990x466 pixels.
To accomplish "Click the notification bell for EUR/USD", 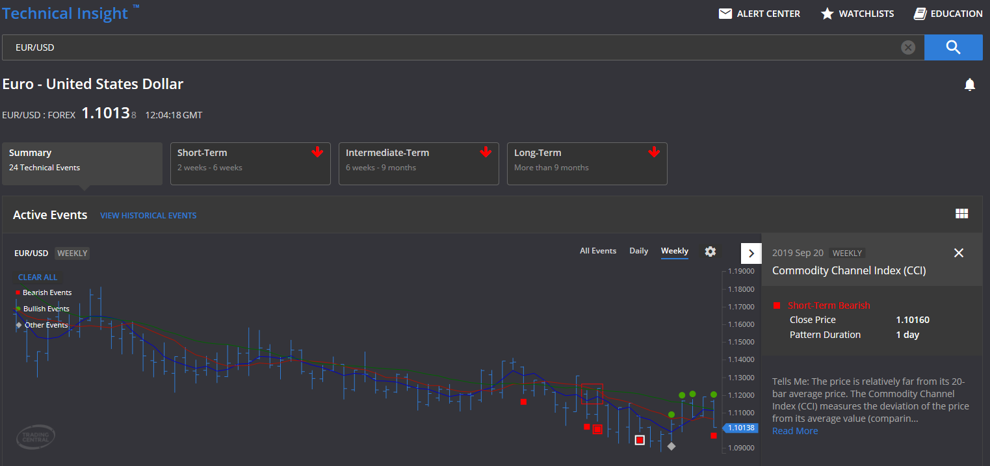I will [x=969, y=84].
